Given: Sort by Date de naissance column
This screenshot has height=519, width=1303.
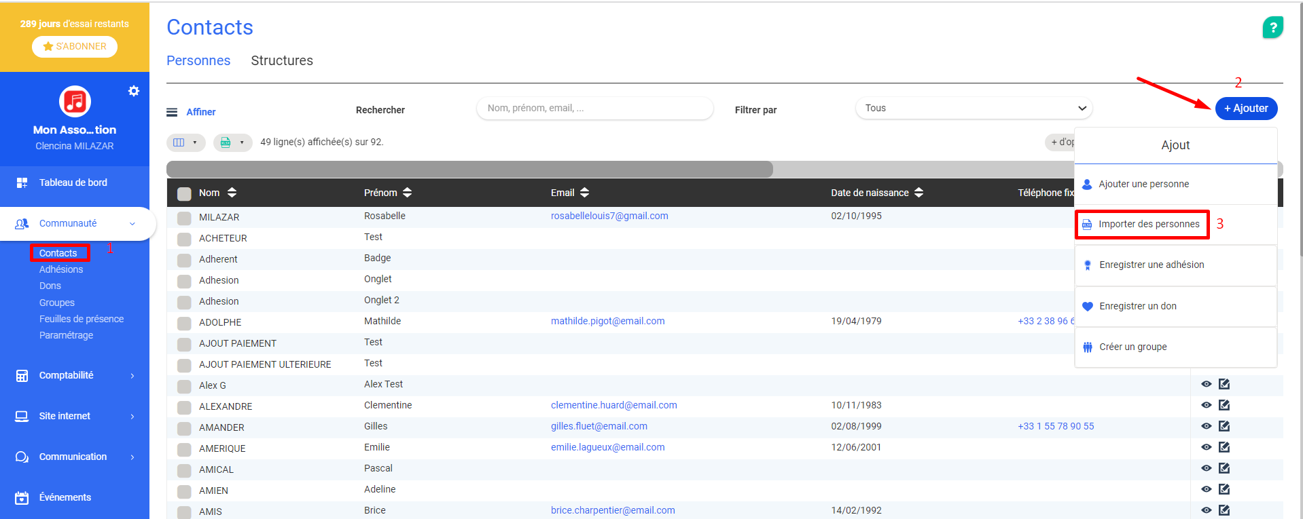Looking at the screenshot, I should click(x=918, y=193).
